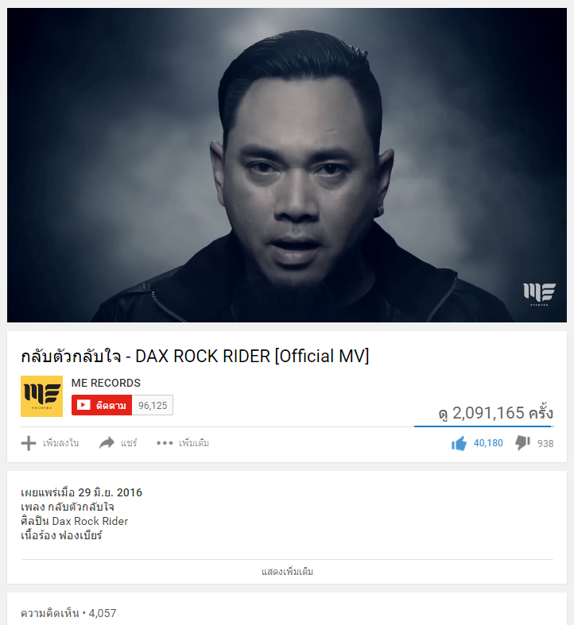Expand description with แสดงเพิ่มเติม
The width and height of the screenshot is (574, 625).
pos(287,572)
